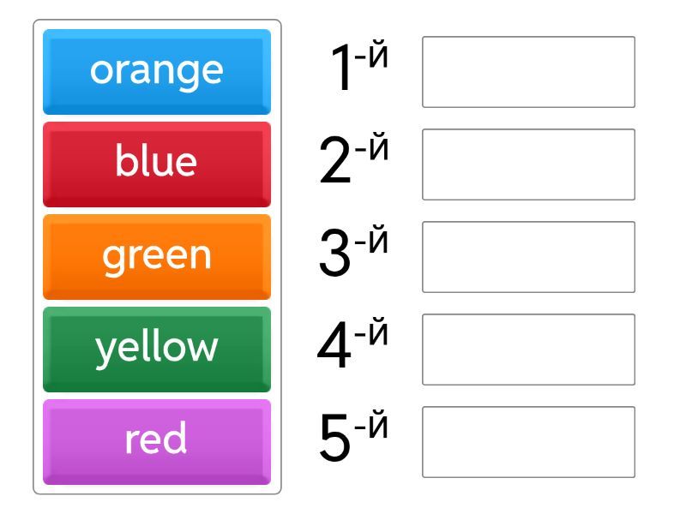Screen dimensions: 686x514
Task: Click the tile with the word red
Action: pyautogui.click(x=156, y=441)
